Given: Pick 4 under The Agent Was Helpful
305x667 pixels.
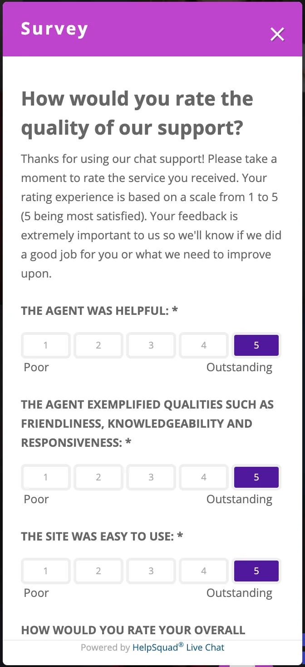Looking at the screenshot, I should (x=204, y=345).
